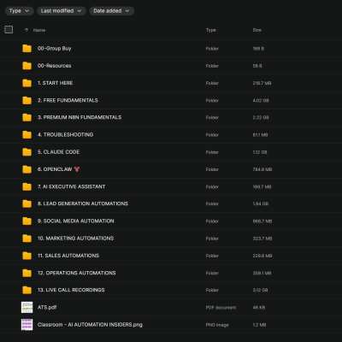Image resolution: width=342 pixels, height=342 pixels.
Task: Click the 5. CLAUDE CODE folder icon
Action: (27, 152)
